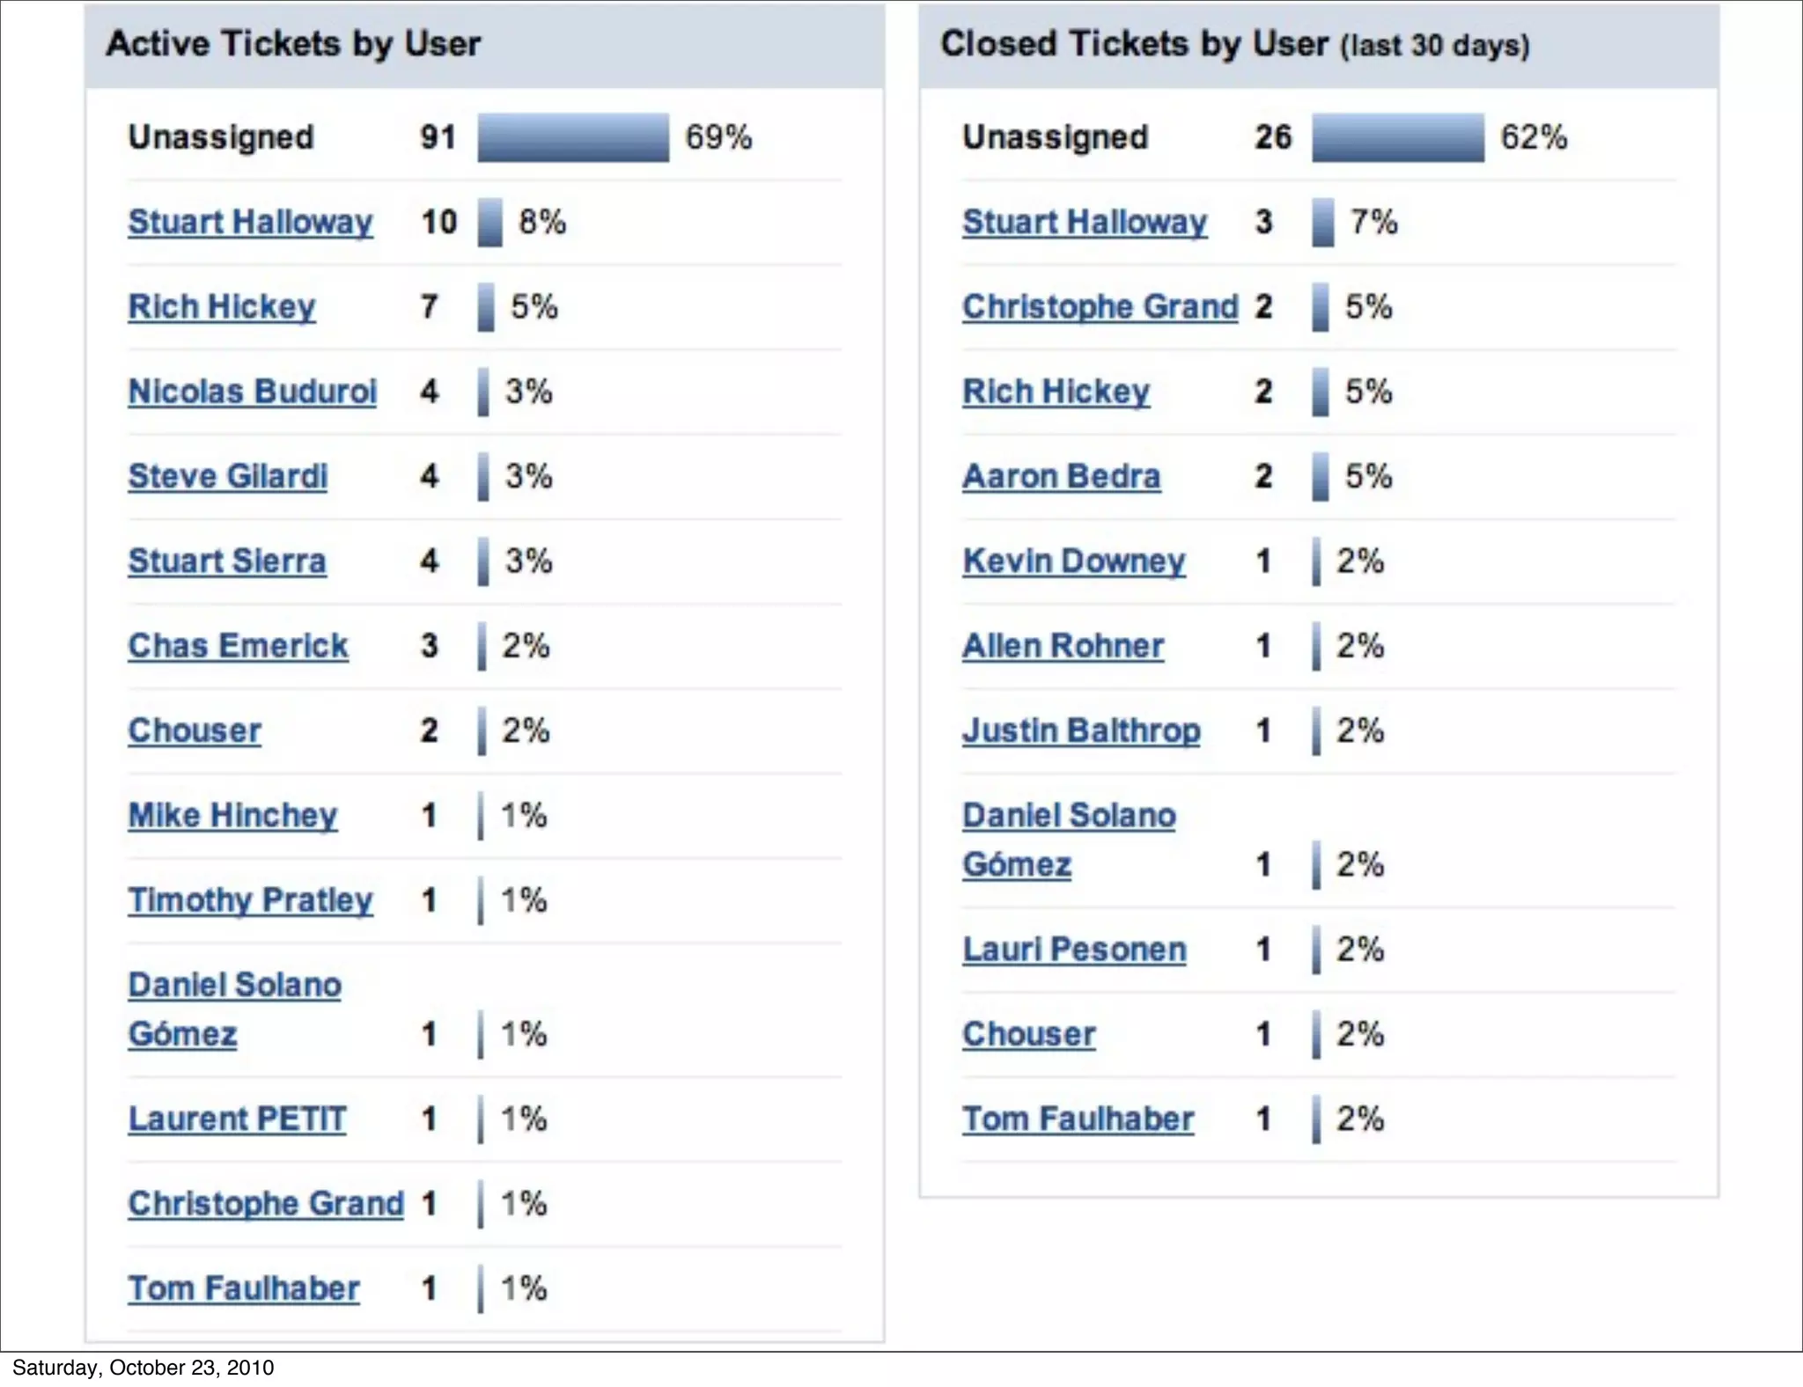Select Allen Rohner user link
The width and height of the screenshot is (1803, 1387).
(x=1063, y=646)
